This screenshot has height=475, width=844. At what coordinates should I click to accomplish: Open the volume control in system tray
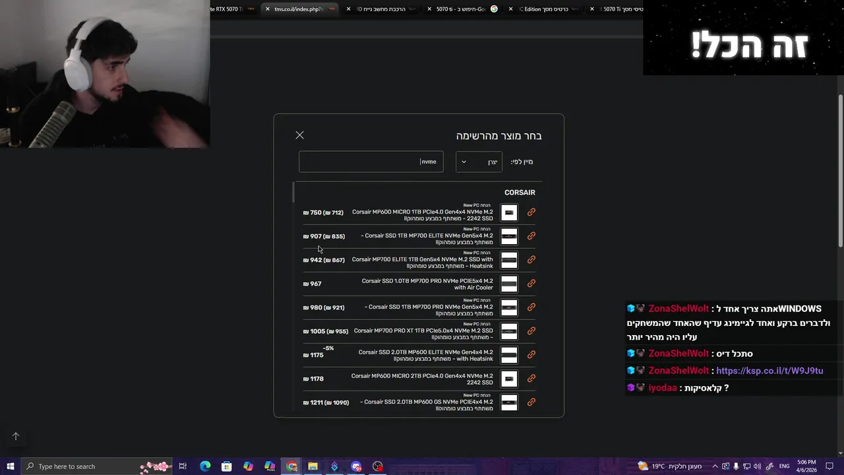757,466
